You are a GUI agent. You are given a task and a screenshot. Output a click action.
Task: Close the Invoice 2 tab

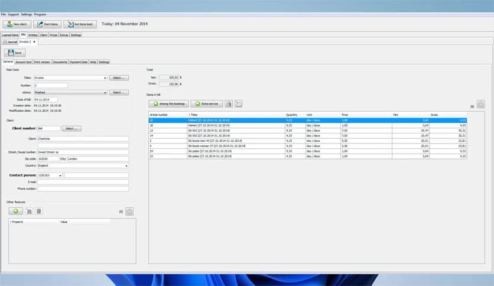point(34,42)
